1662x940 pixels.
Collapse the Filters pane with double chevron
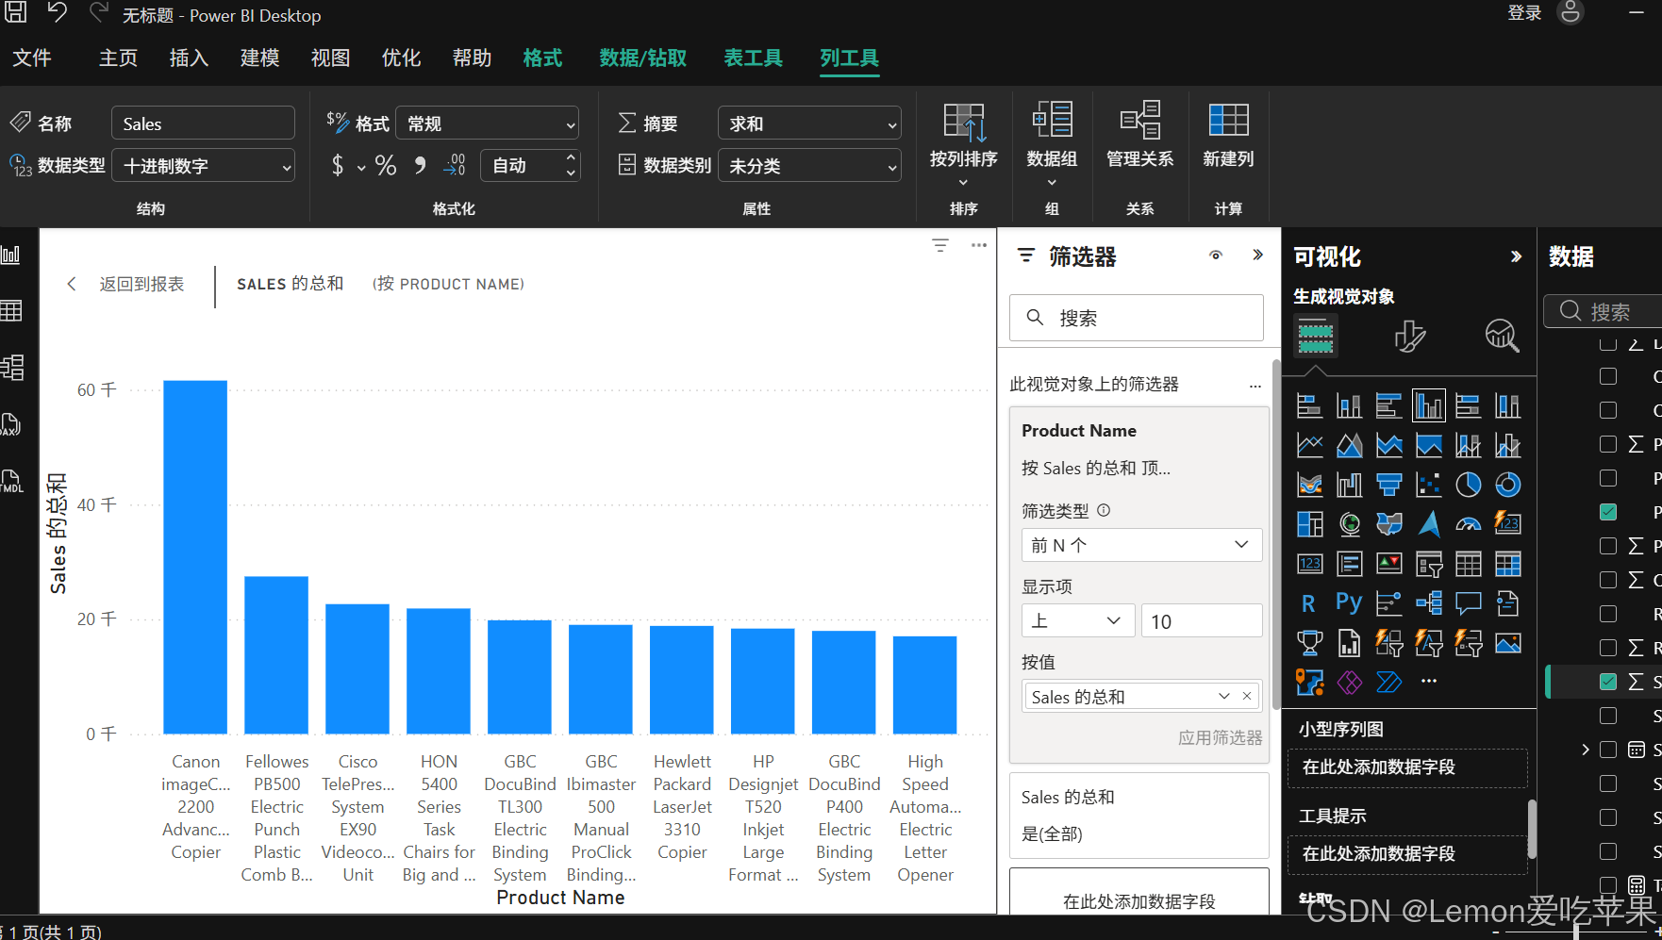[1257, 256]
